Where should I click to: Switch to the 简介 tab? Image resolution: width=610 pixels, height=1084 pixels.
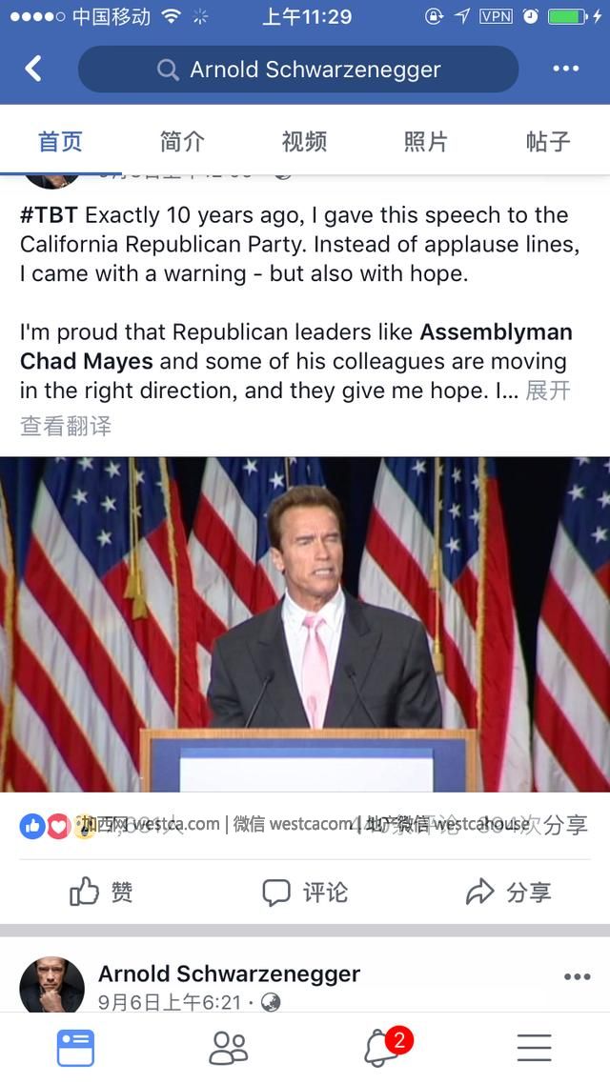click(182, 142)
